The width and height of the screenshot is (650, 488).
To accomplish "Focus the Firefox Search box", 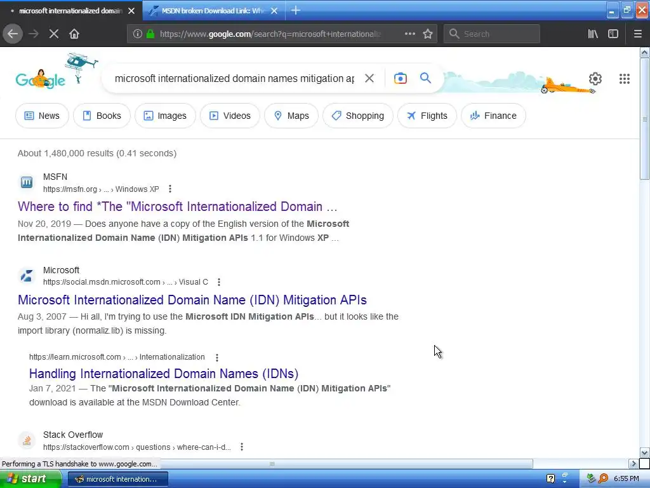I will click(492, 34).
